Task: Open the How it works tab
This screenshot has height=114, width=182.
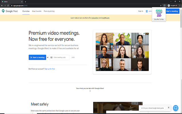Action: tap(37, 11)
